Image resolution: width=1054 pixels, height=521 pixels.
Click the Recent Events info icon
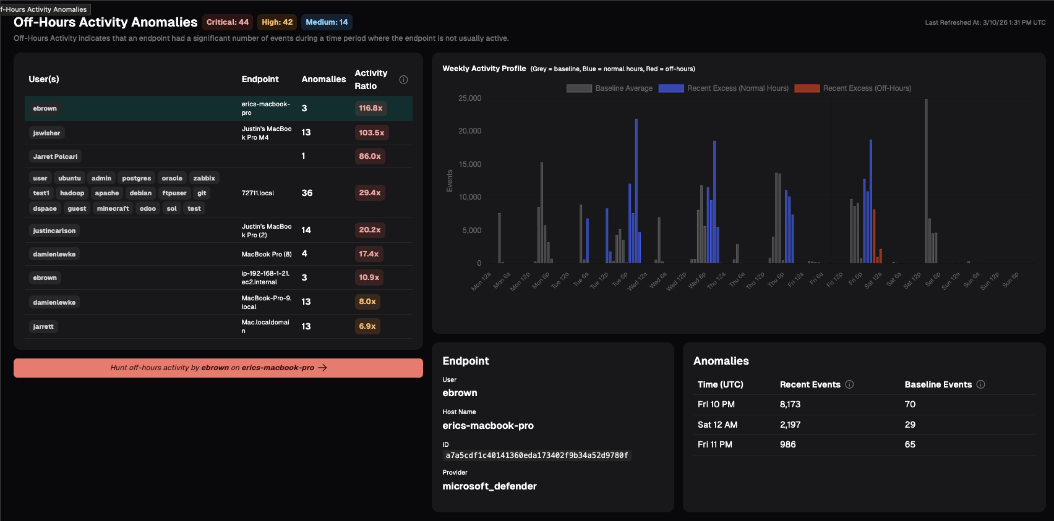click(x=849, y=384)
